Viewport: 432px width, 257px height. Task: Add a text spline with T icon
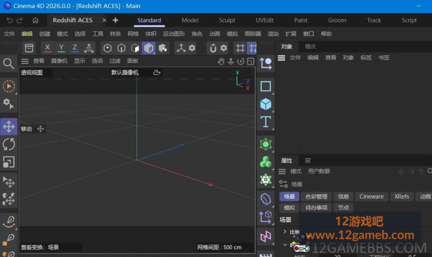coord(265,122)
